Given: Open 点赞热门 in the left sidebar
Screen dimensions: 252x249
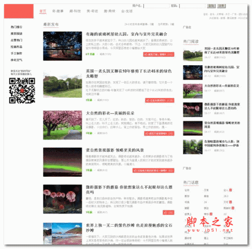Looking at the screenshot, I should point(16,40).
